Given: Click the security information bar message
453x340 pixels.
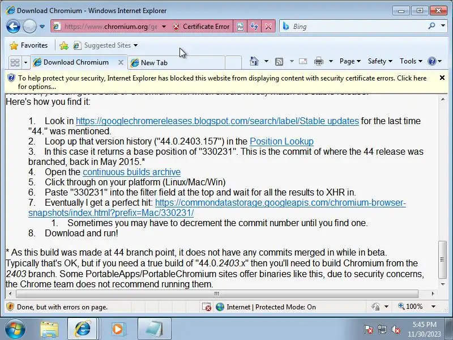Looking at the screenshot, I should [222, 82].
